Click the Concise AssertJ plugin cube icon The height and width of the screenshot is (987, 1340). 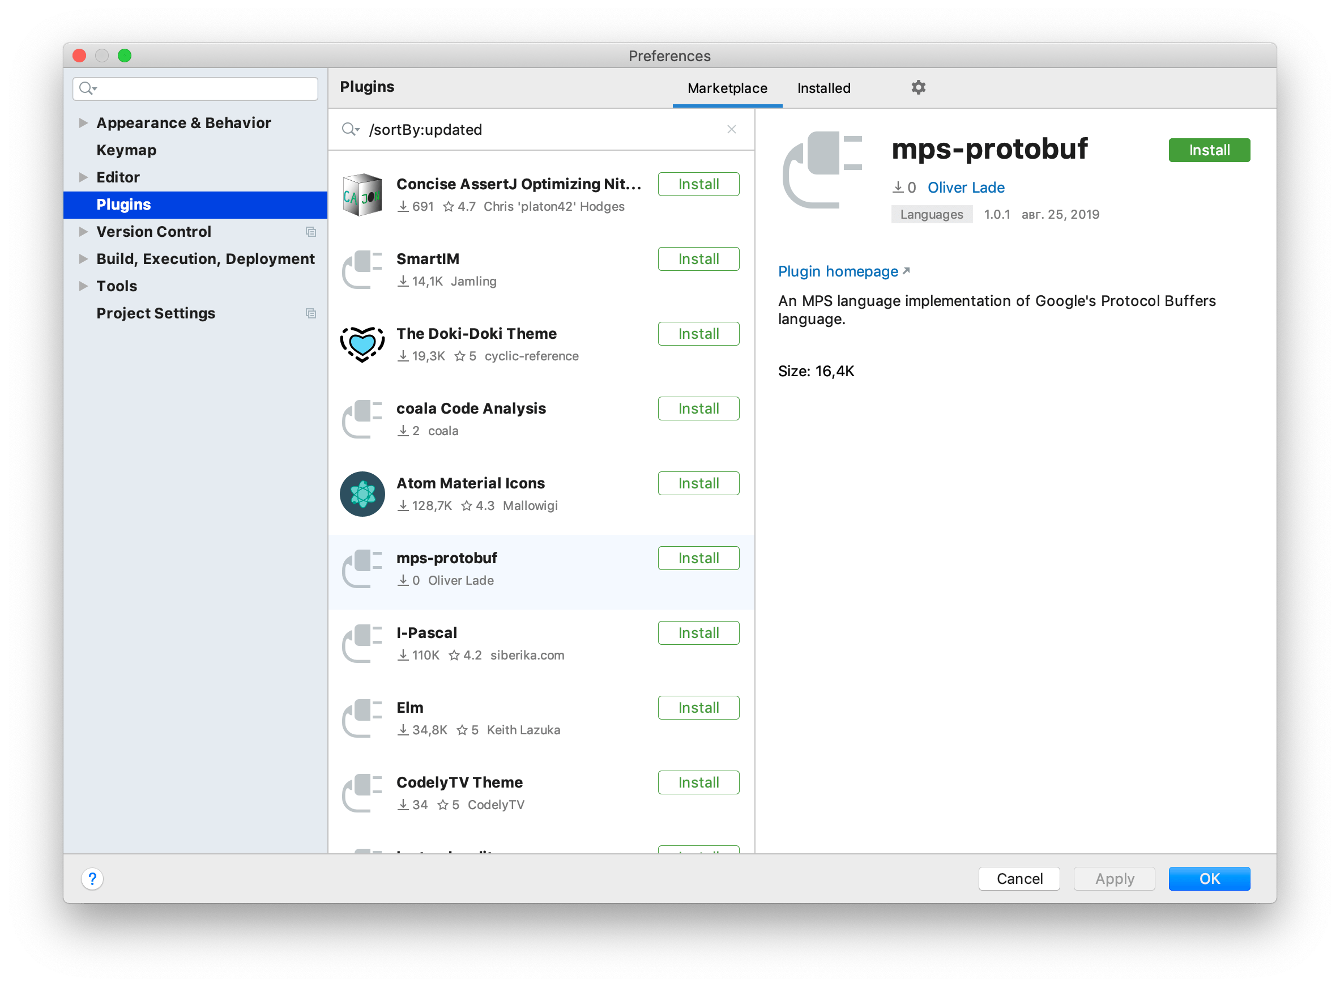coord(362,195)
